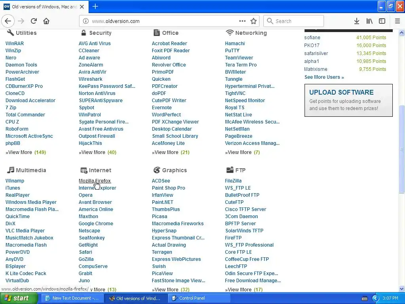Image resolution: width=405 pixels, height=304 pixels.
Task: View More FTP (17) link
Action: 244,289
